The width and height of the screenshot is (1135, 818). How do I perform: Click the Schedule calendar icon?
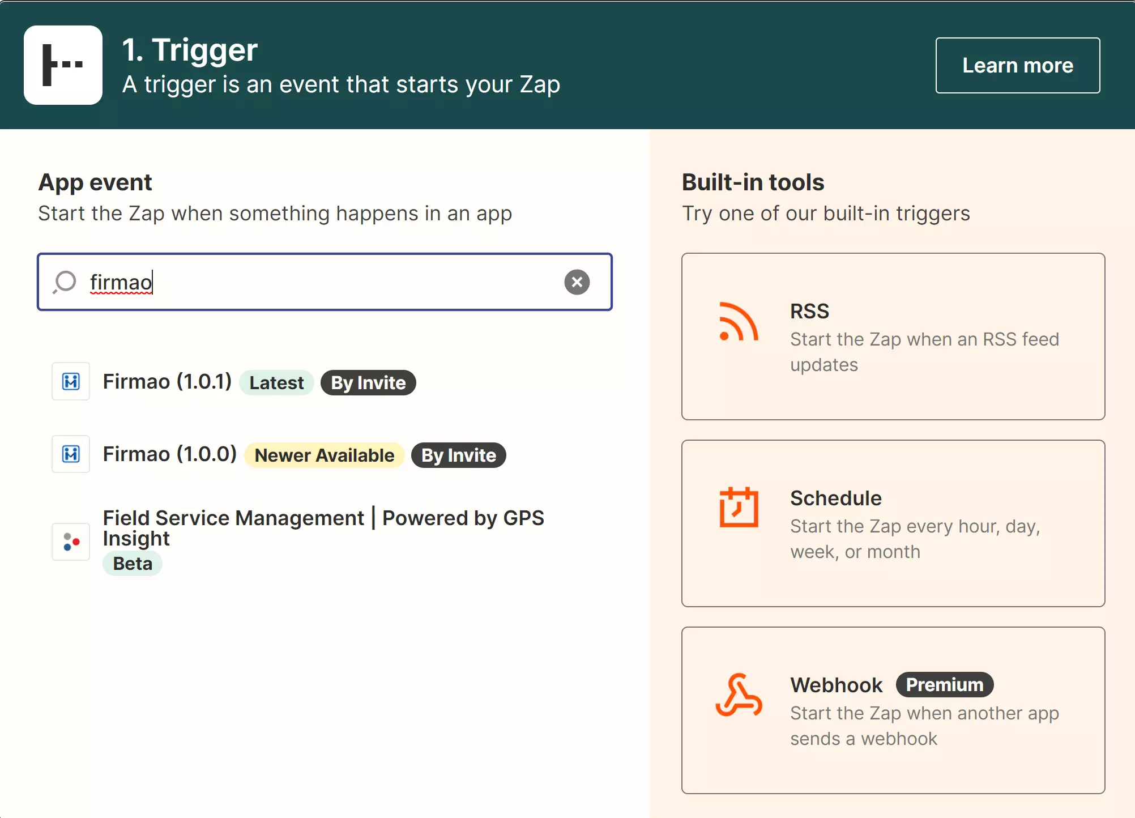pos(738,508)
